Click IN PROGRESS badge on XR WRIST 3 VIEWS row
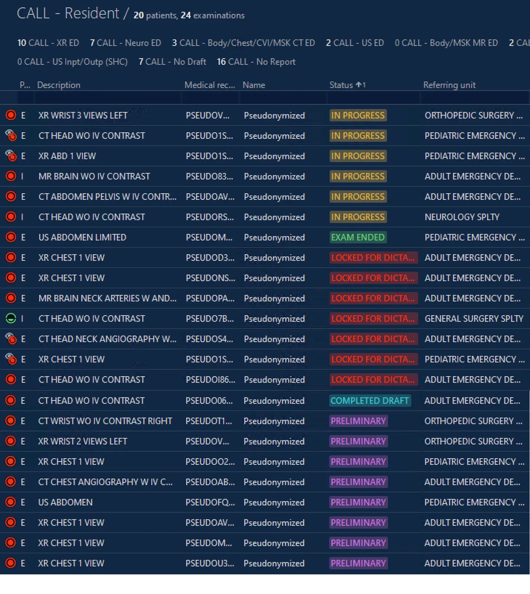 (358, 115)
